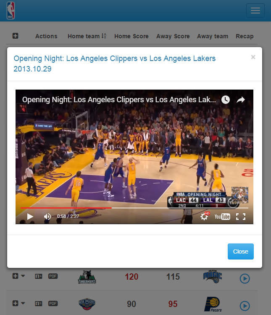Click the NBA logo in header
271x315 pixels.
point(11,11)
